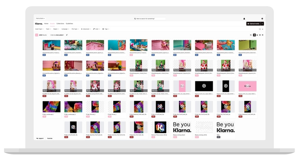Viewport: 299px width, 160px height.
Task: Tick the pink select-all box beside results count
Action: [36, 35]
